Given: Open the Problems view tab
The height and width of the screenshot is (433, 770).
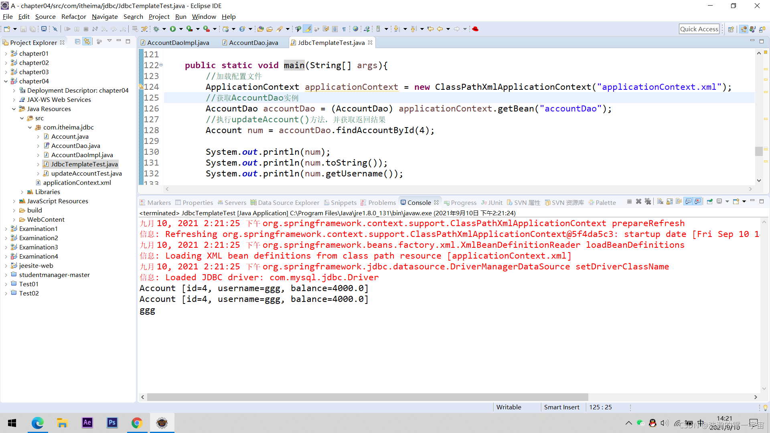Looking at the screenshot, I should point(381,203).
